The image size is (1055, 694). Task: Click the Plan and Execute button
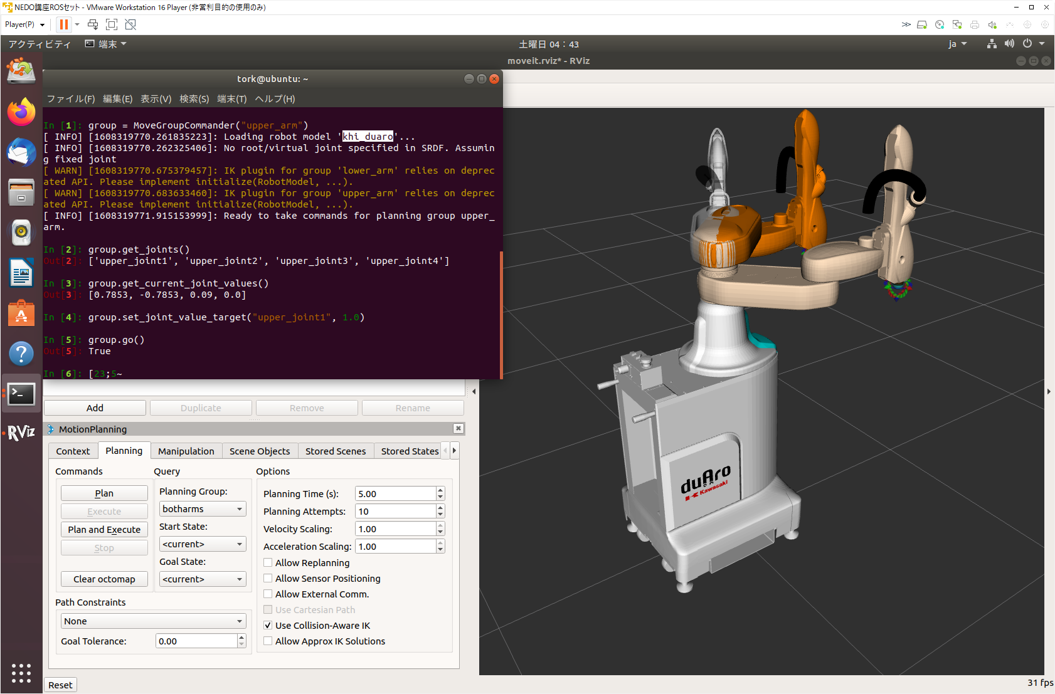104,530
